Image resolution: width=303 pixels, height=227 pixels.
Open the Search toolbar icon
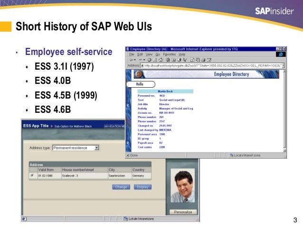[168, 60]
